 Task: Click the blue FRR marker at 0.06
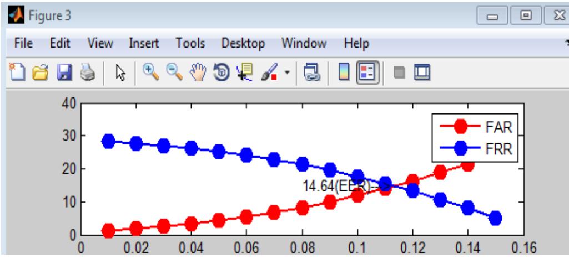[x=247, y=155]
